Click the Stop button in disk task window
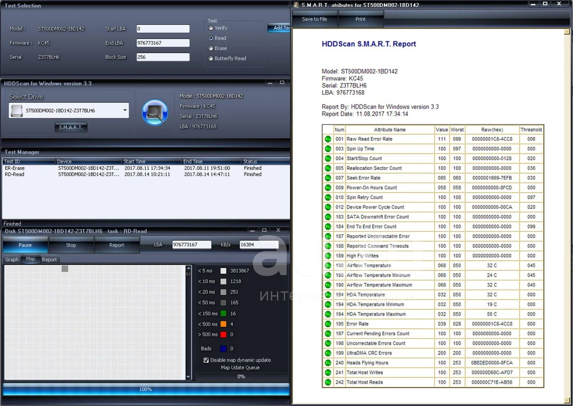Image resolution: width=573 pixels, height=406 pixels. [71, 245]
